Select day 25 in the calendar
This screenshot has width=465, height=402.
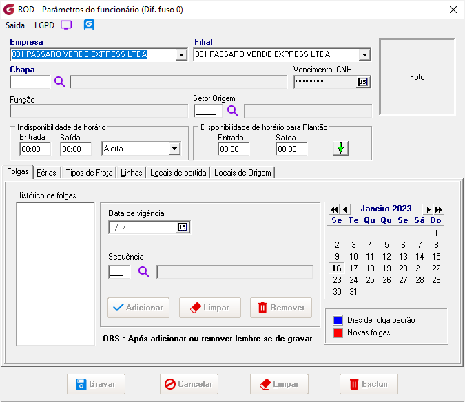pos(370,280)
